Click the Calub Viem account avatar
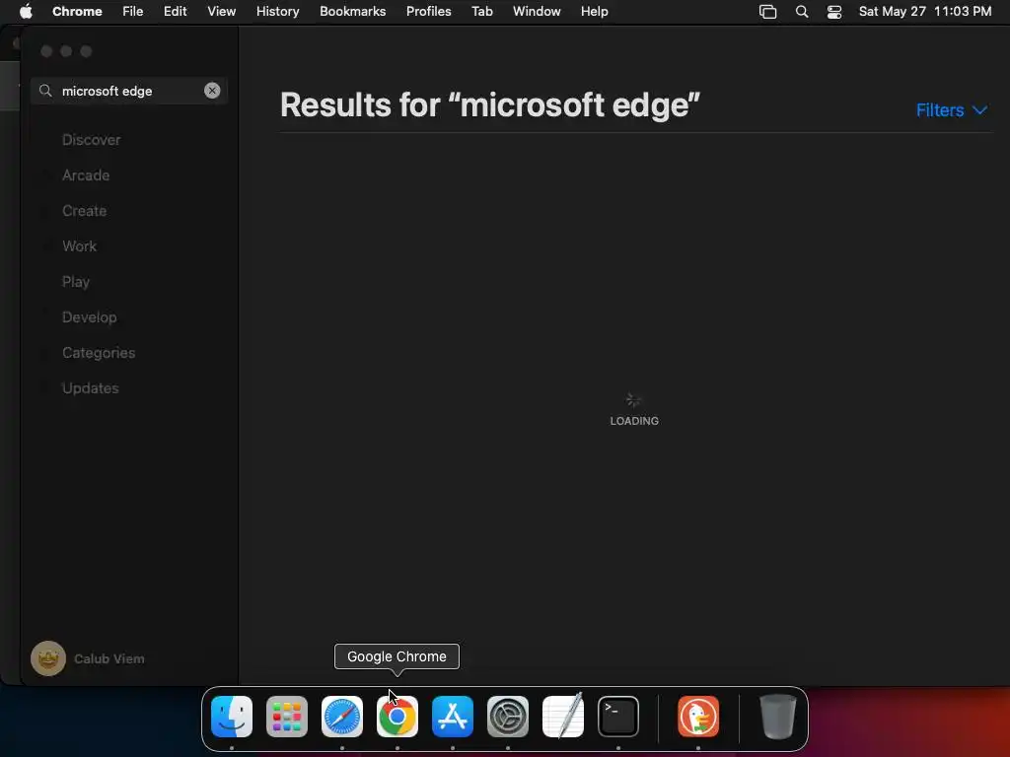 (x=48, y=658)
